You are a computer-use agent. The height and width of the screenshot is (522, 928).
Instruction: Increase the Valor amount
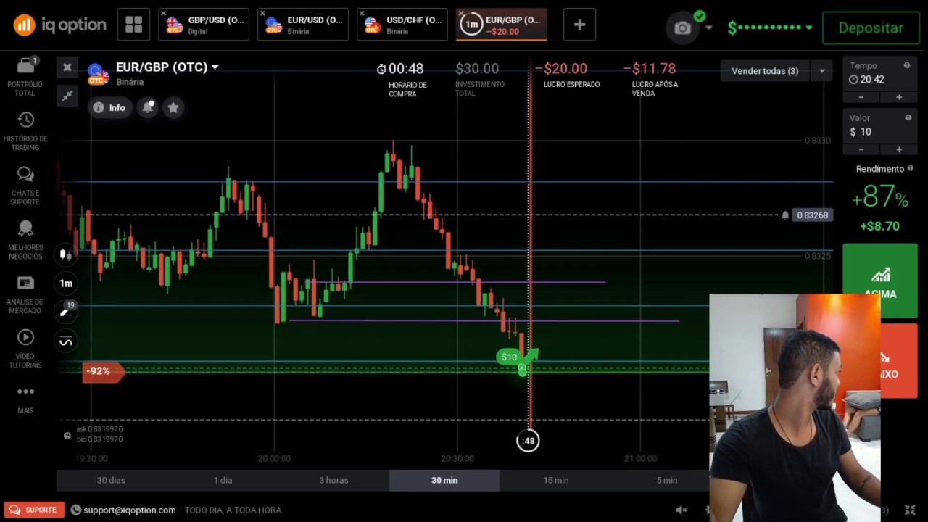tap(899, 149)
